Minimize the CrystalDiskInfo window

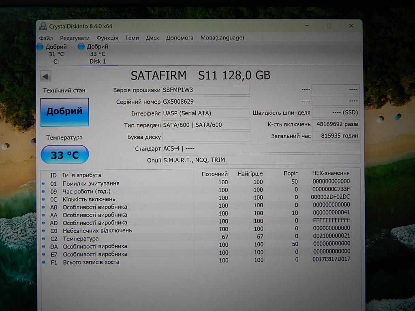(307, 26)
